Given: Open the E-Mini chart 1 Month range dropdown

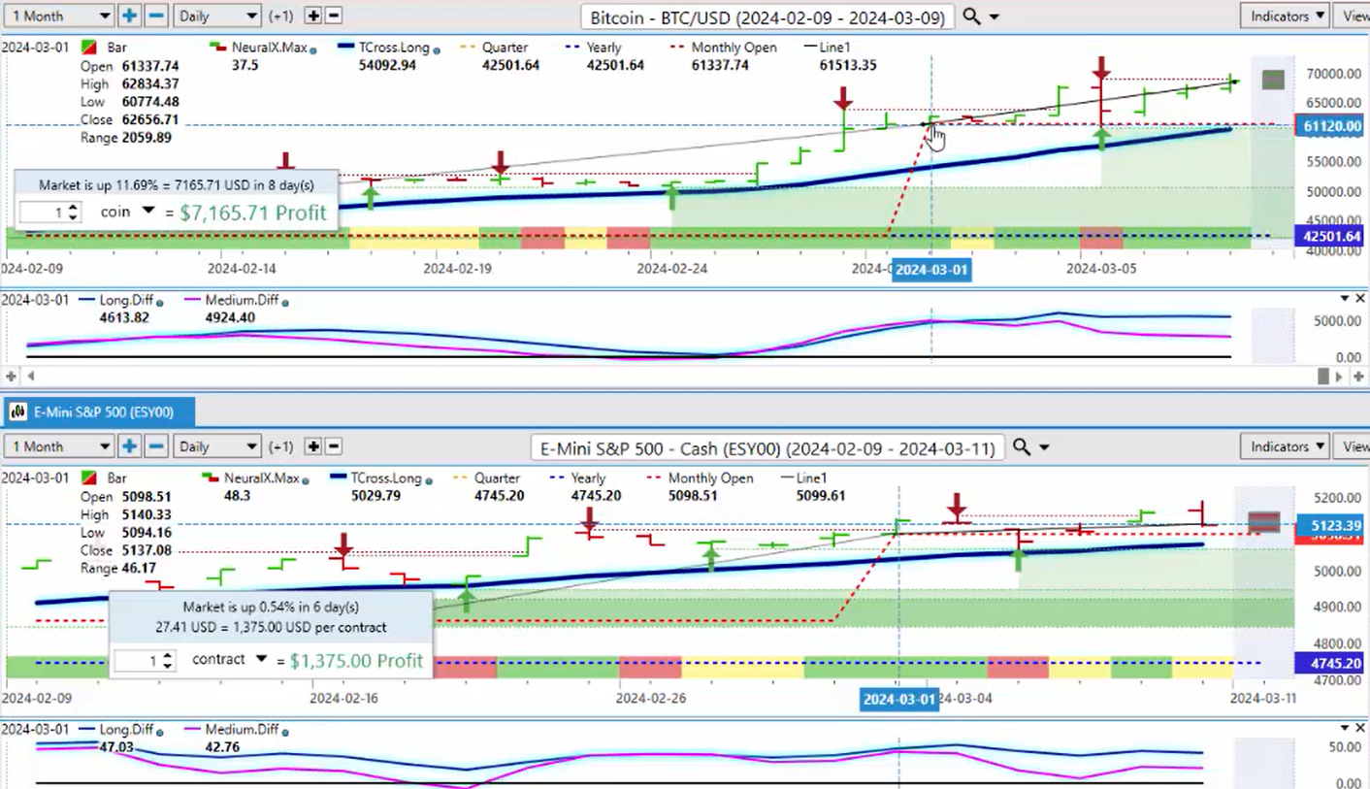Looking at the screenshot, I should 58,446.
